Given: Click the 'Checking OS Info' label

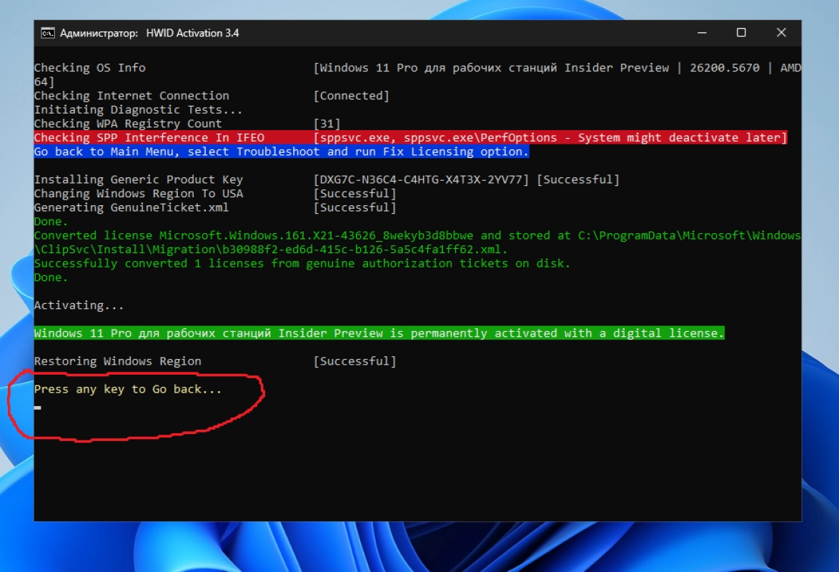Looking at the screenshot, I should click(90, 68).
